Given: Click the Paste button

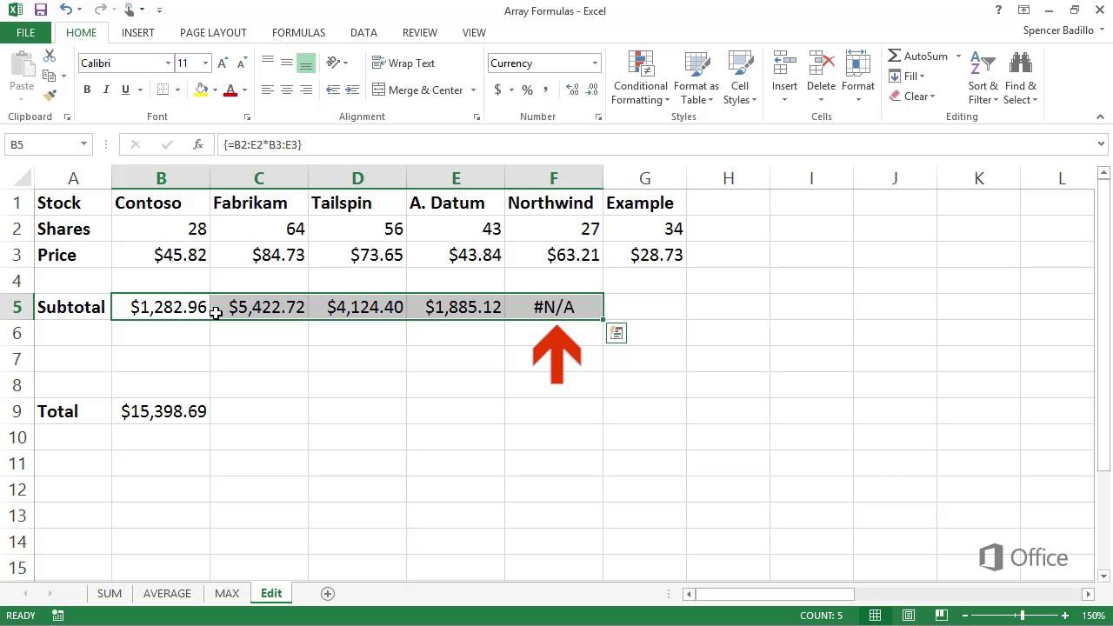Looking at the screenshot, I should [x=22, y=77].
